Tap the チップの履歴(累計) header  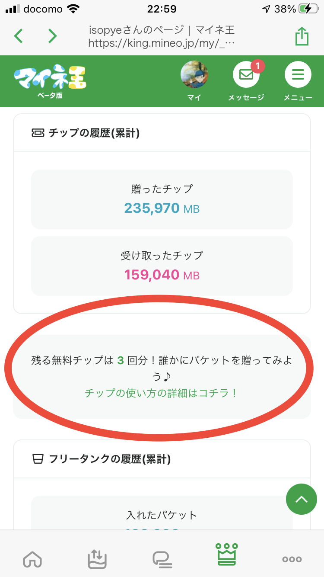(94, 133)
